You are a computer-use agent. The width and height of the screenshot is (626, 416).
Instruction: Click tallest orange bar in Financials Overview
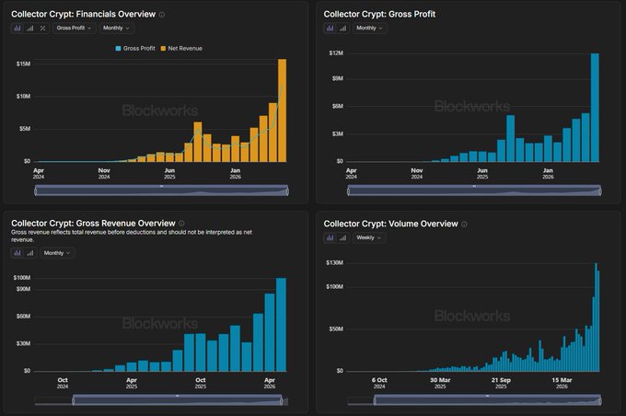pyautogui.click(x=282, y=110)
